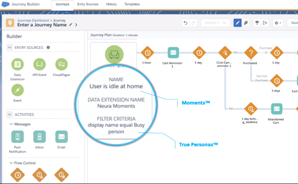Open the exit criteria arrow icon
Image resolution: width=298 pixels, height=184 pixels.
pyautogui.click(x=265, y=23)
